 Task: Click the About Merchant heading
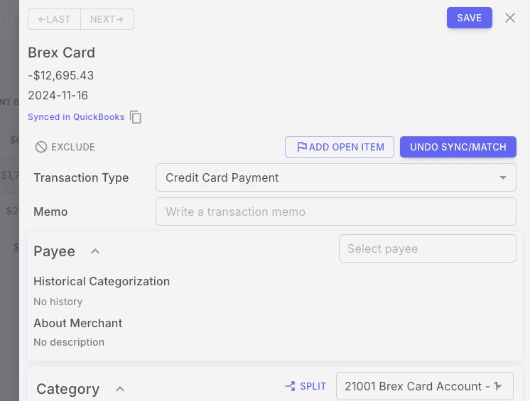pos(77,323)
